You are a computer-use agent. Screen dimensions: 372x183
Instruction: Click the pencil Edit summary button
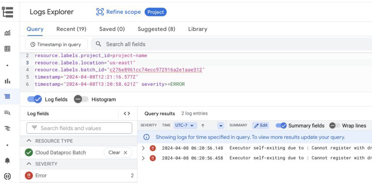[x=260, y=125]
